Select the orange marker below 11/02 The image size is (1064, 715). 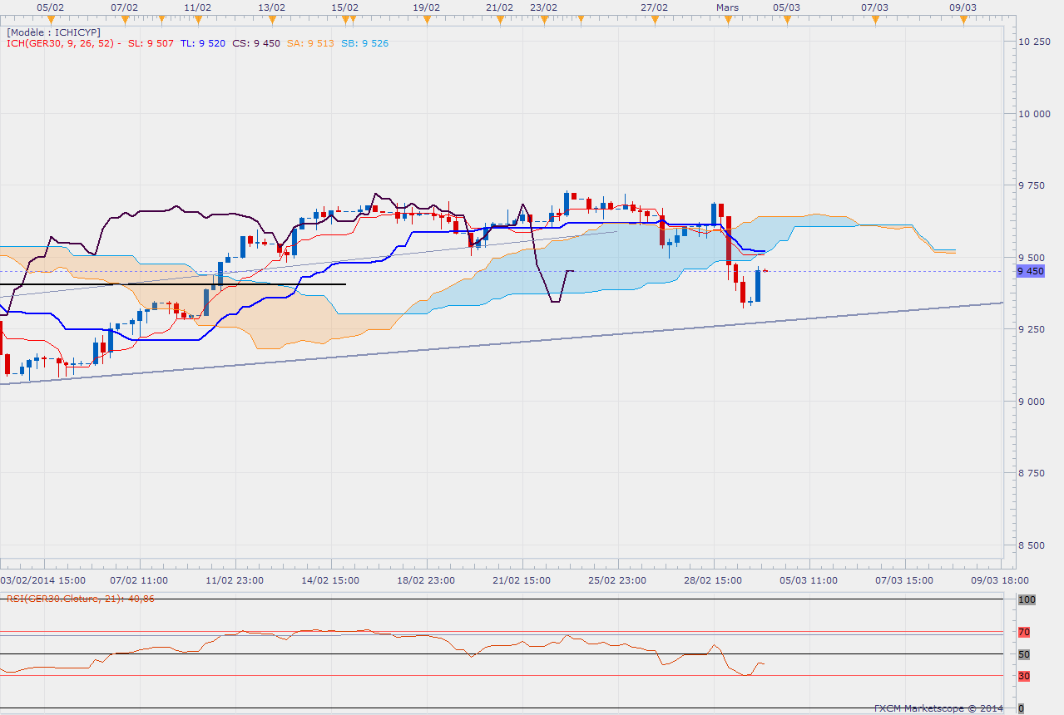[x=197, y=19]
